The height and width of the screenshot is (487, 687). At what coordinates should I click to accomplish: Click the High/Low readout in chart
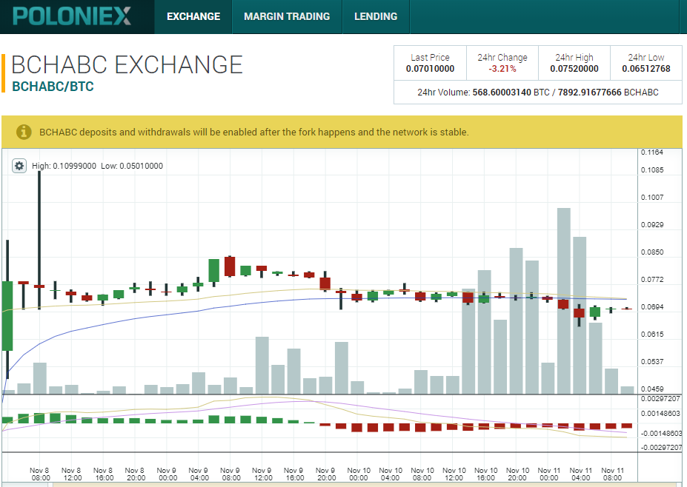[x=97, y=166]
